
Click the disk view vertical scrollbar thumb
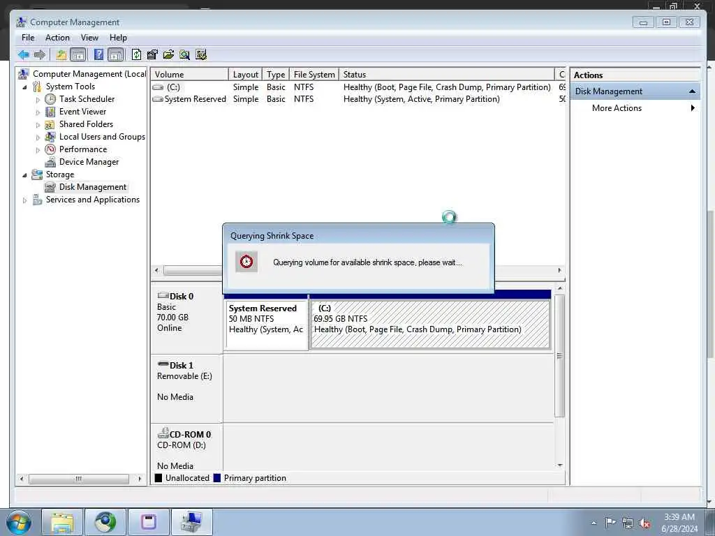pyautogui.click(x=559, y=355)
